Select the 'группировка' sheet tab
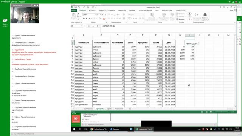The image size is (242, 136). click(88, 109)
